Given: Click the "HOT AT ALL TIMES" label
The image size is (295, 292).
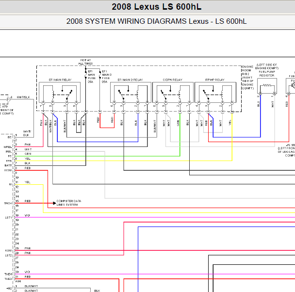Looking at the screenshot, I should [x=85, y=62].
